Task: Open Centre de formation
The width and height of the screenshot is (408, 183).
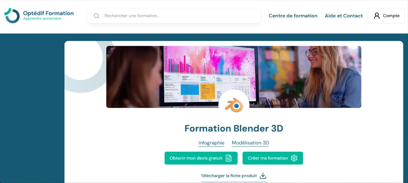Action: click(293, 16)
